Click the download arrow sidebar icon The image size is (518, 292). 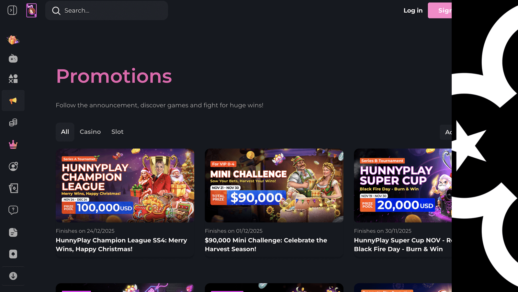(13, 276)
